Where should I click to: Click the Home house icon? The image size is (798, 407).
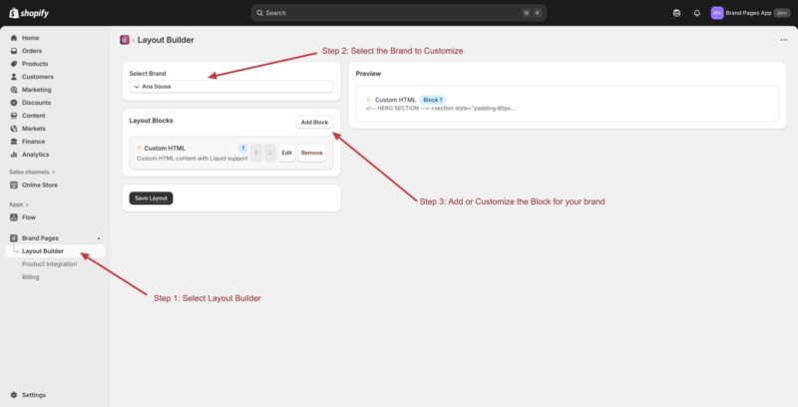coord(14,38)
